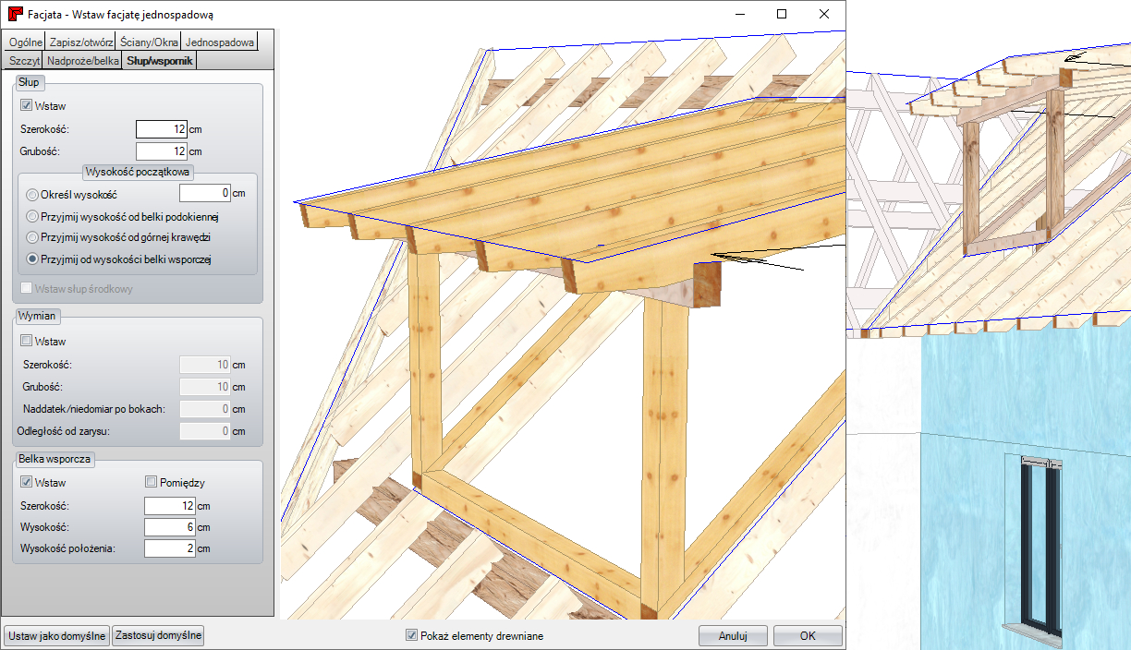
Task: Click the Zastosuj domyślne button
Action: point(158,635)
